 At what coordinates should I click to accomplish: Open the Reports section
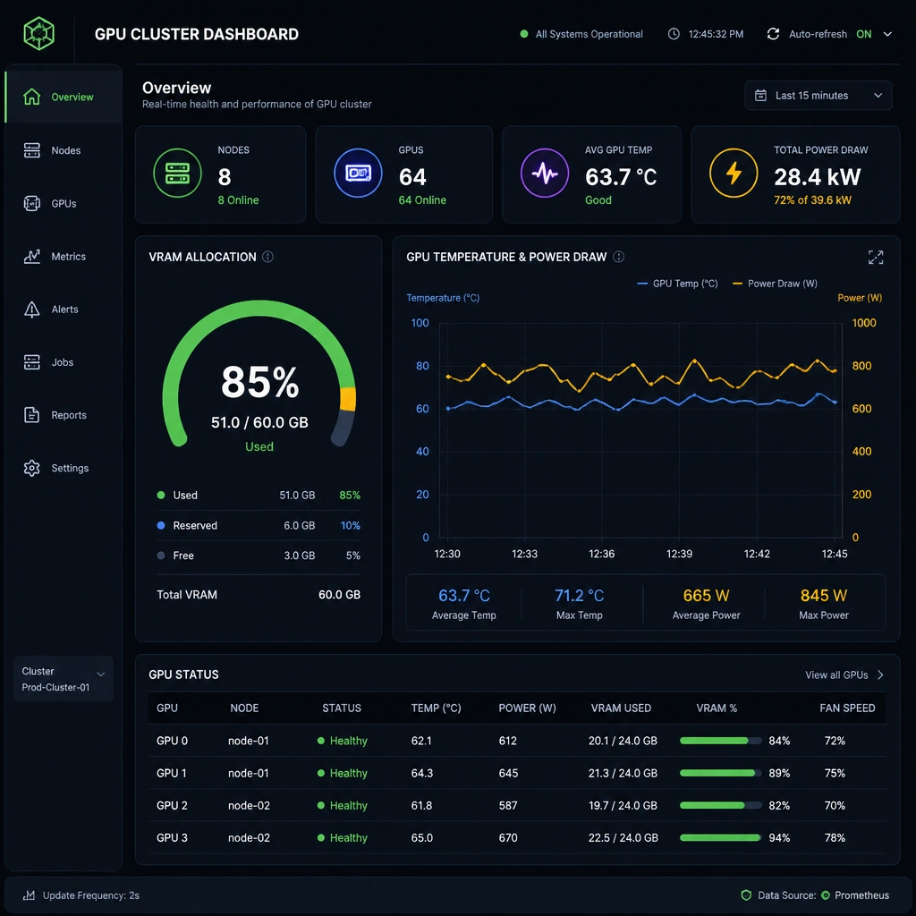64,415
